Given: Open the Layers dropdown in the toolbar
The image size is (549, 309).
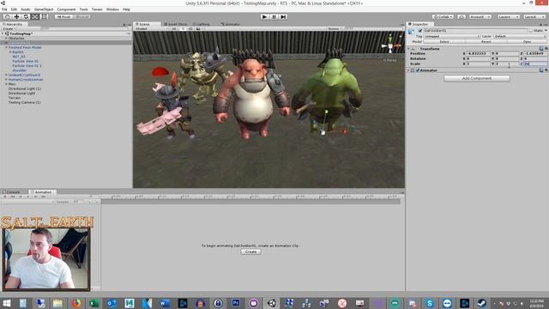Looking at the screenshot, I should coord(509,17).
